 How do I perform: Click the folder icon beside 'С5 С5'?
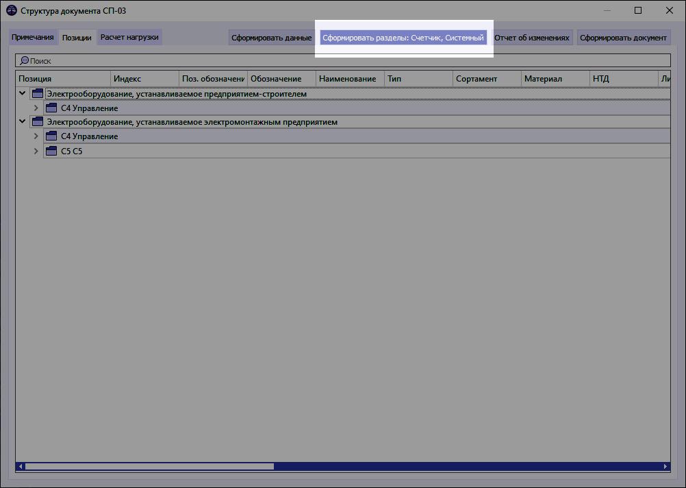pyautogui.click(x=51, y=151)
